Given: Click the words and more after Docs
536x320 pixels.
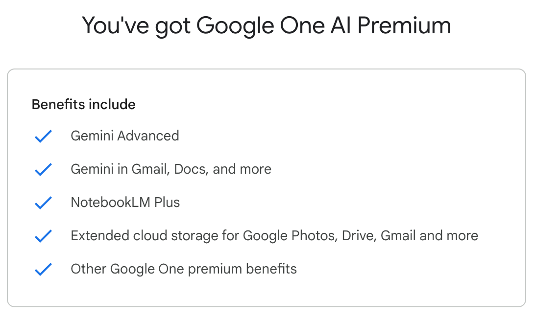Looking at the screenshot, I should point(242,169).
